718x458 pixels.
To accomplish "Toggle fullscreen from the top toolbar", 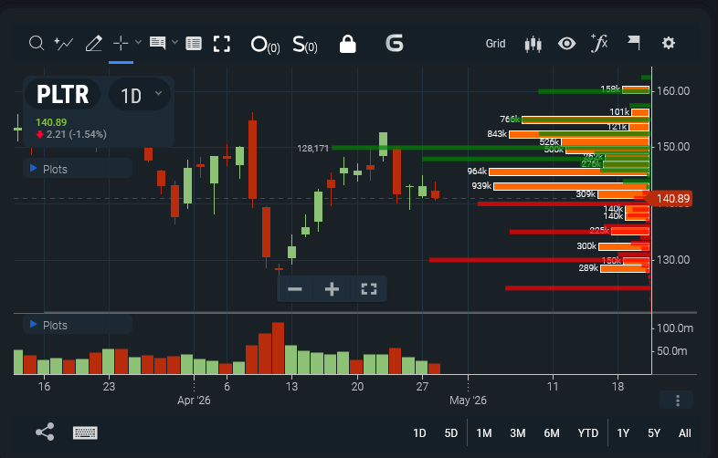I will [222, 44].
